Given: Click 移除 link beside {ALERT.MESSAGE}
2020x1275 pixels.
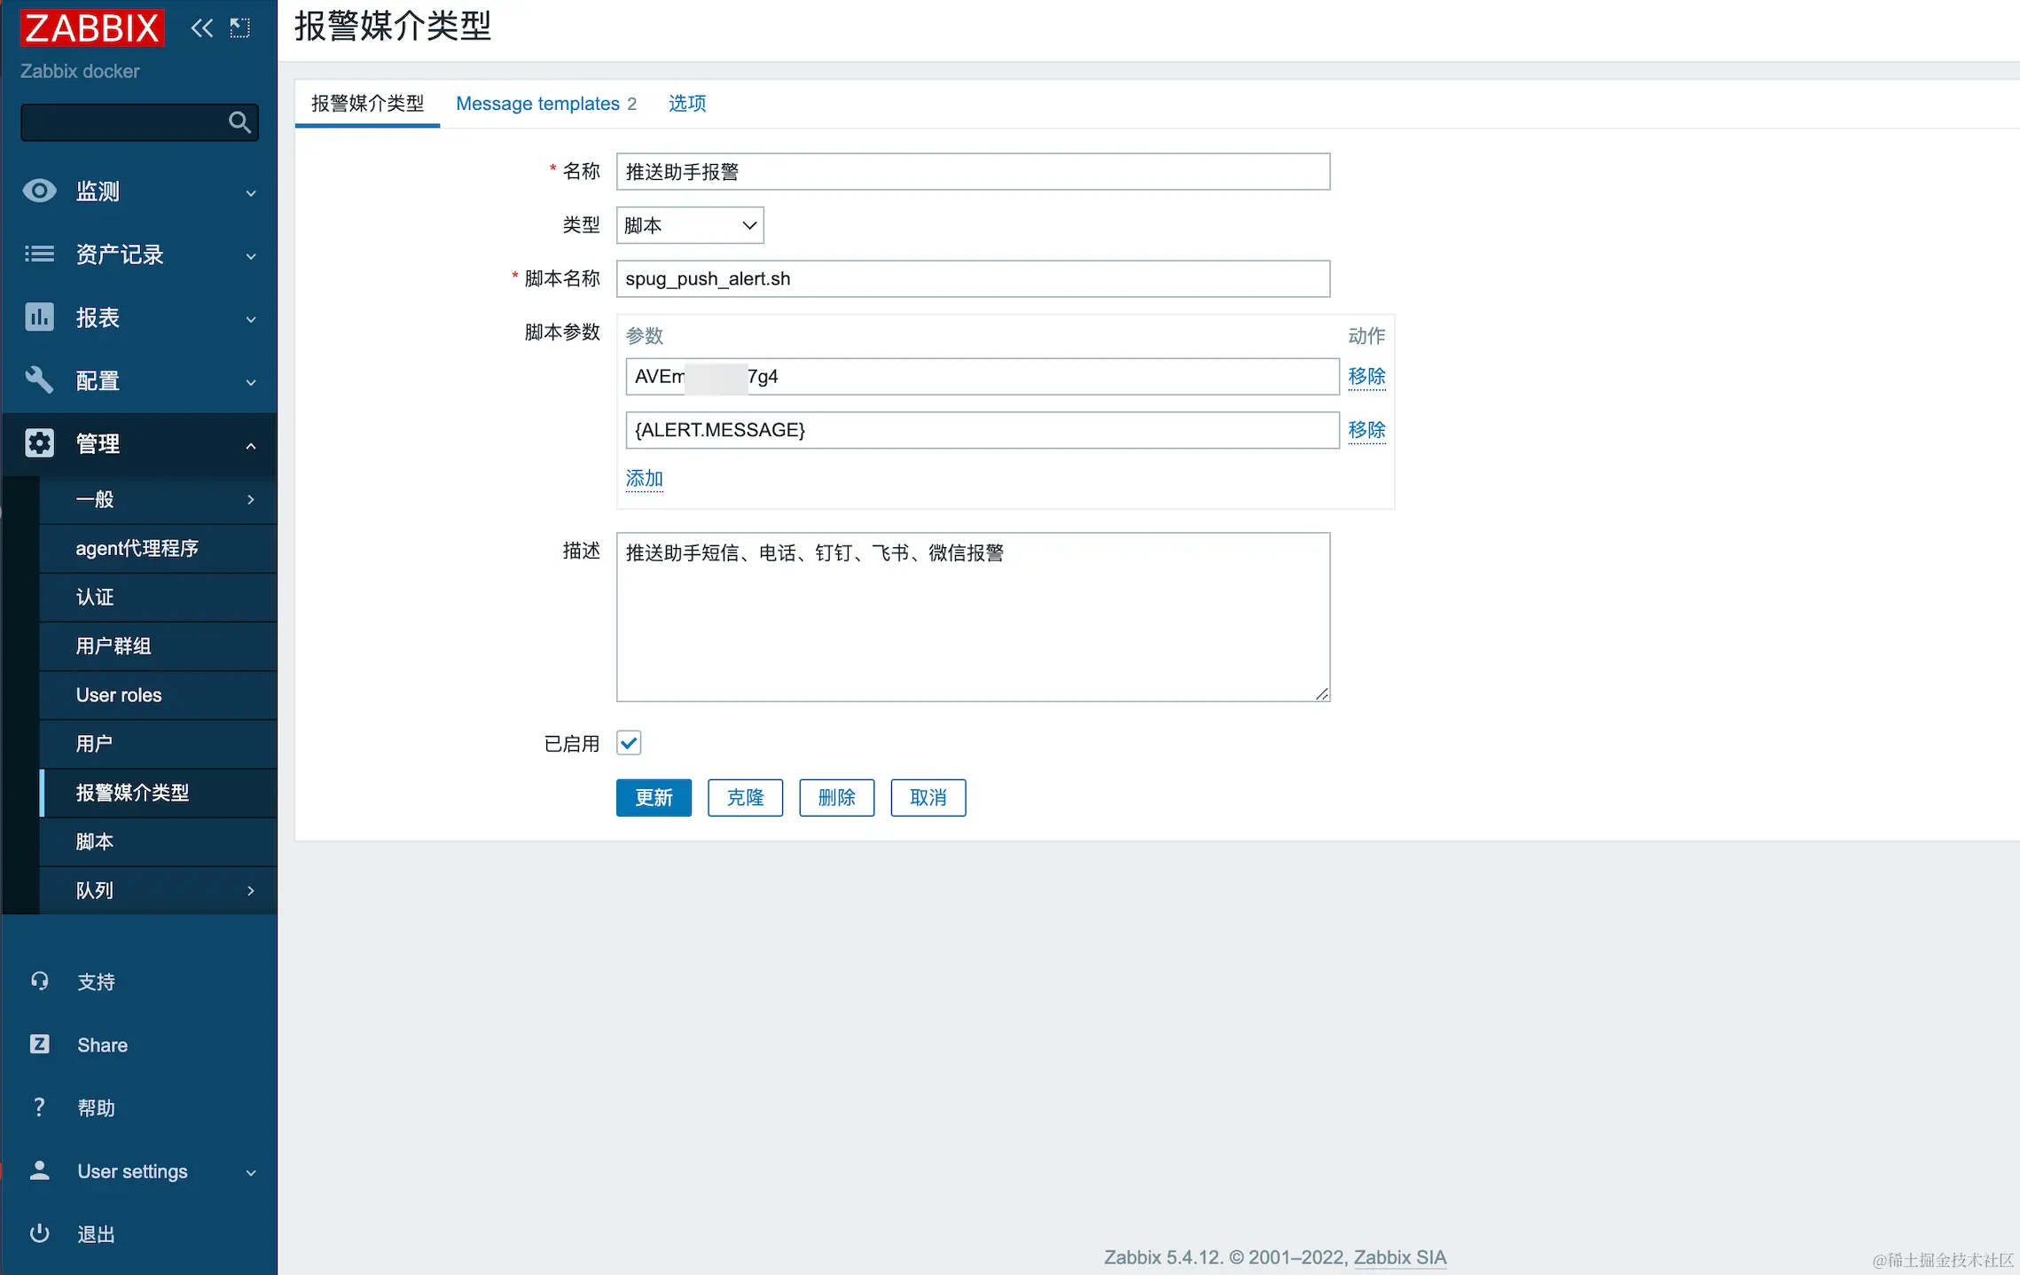Looking at the screenshot, I should tap(1366, 430).
